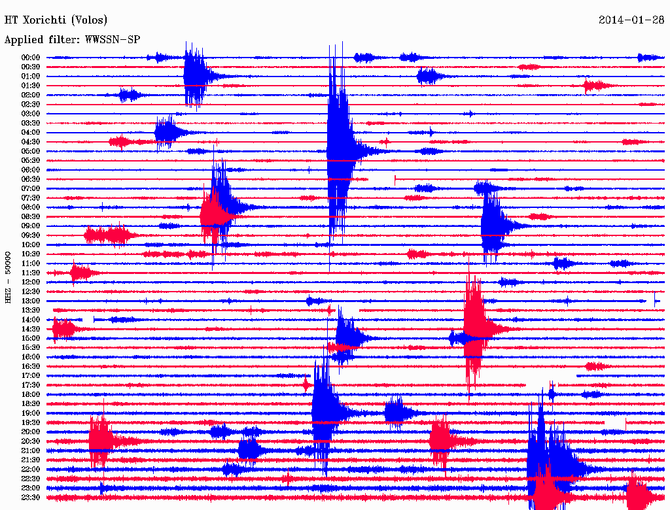
Task: Select the 00:30 time label
Action: point(31,67)
